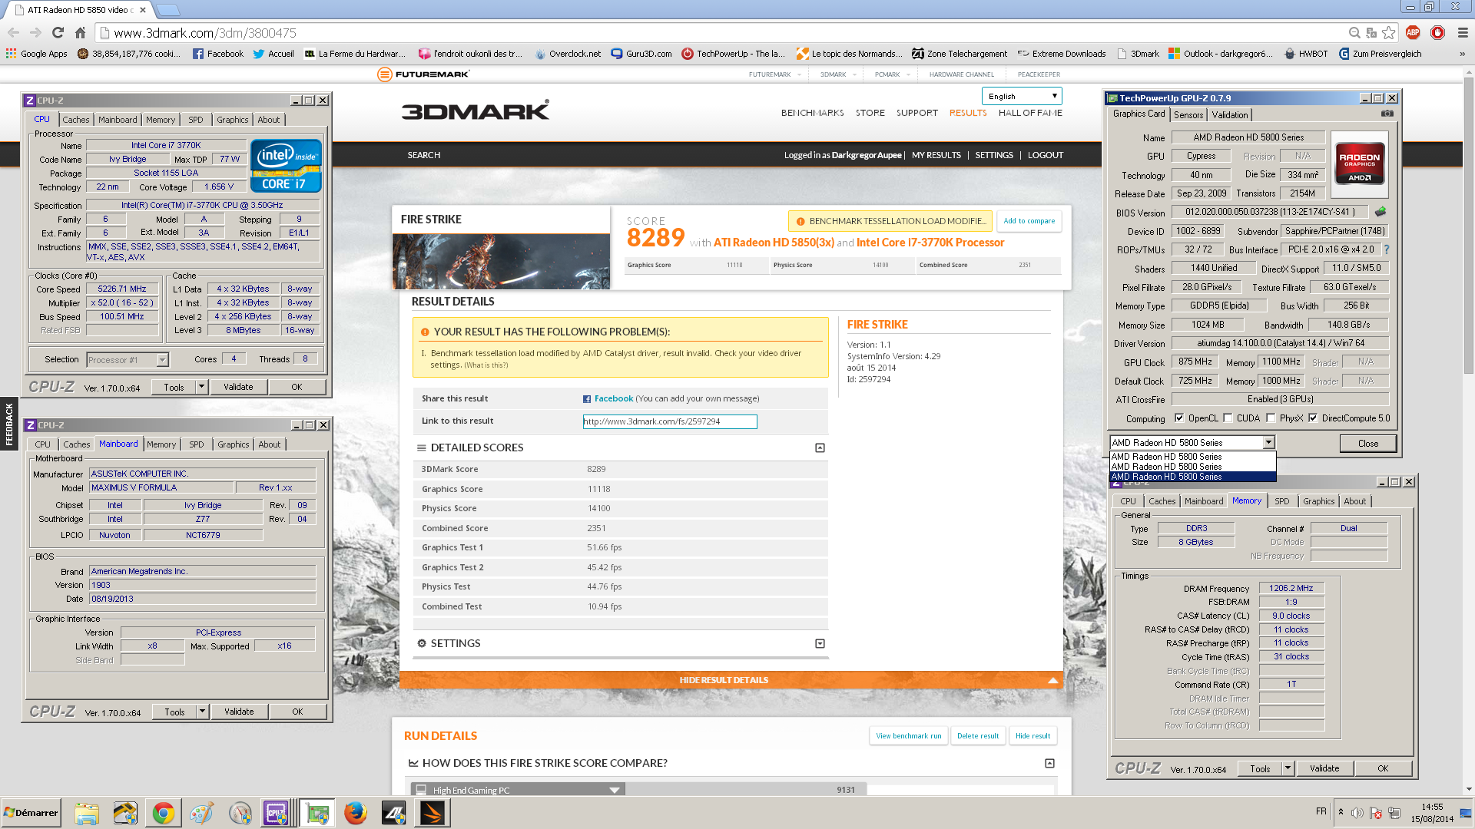Image resolution: width=1475 pixels, height=829 pixels.
Task: Click the Fire Strike thumbnail image
Action: pyautogui.click(x=501, y=262)
